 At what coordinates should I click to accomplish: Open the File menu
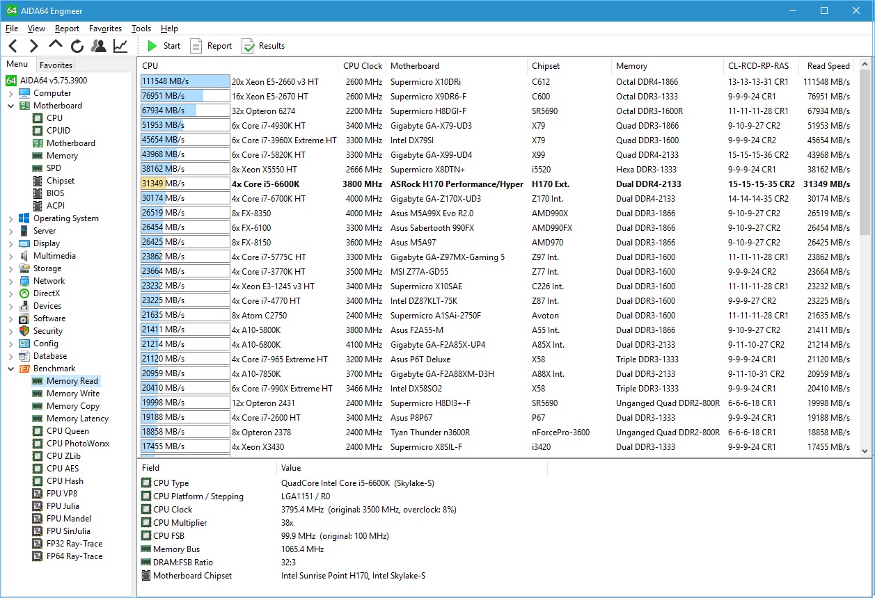[12, 29]
